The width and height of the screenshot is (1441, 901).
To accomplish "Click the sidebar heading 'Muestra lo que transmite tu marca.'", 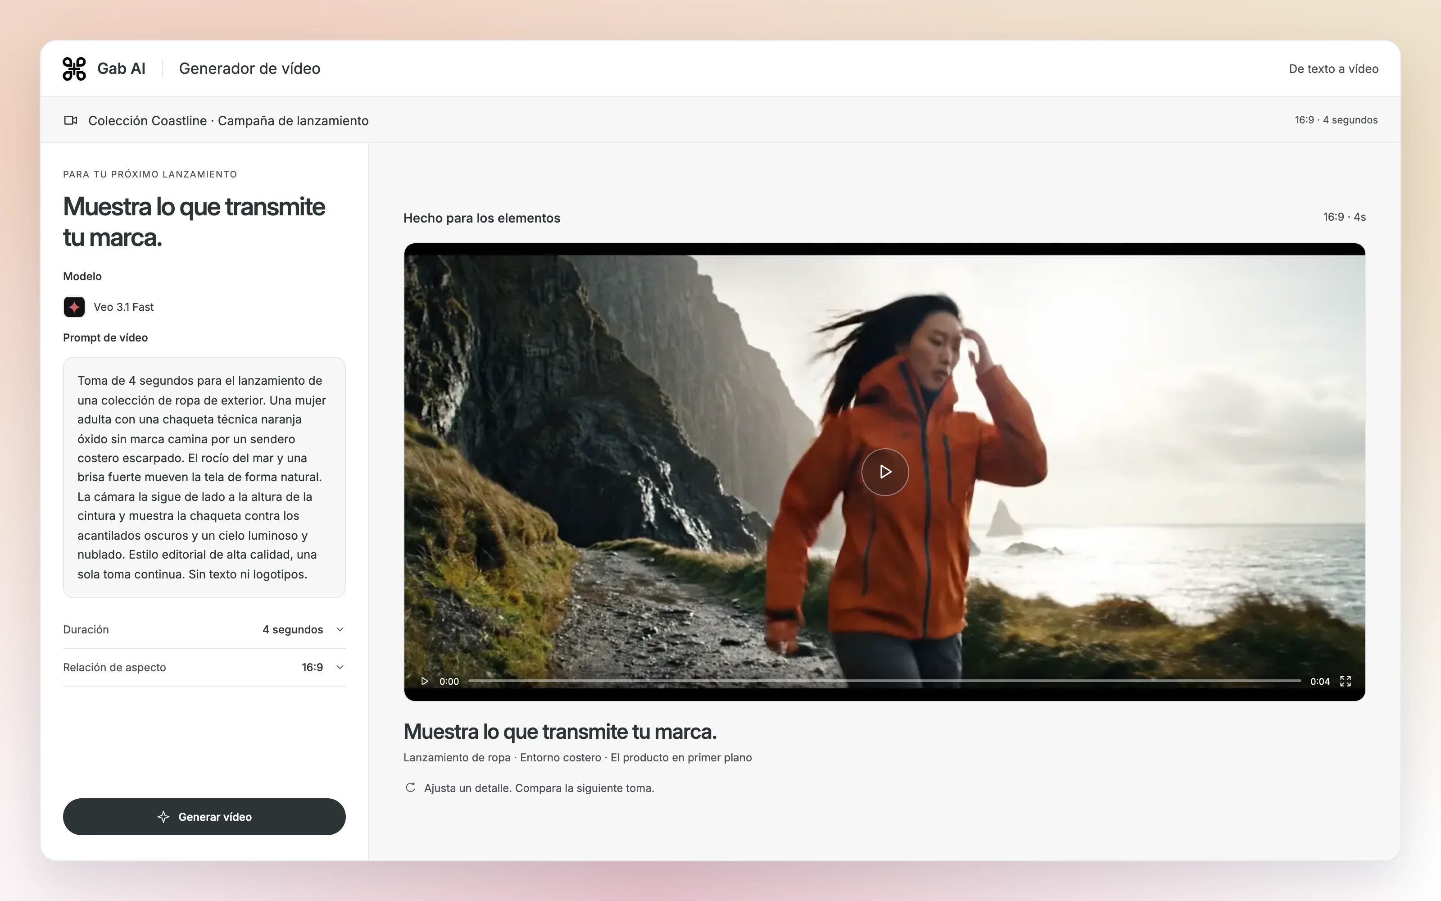I will pos(194,222).
